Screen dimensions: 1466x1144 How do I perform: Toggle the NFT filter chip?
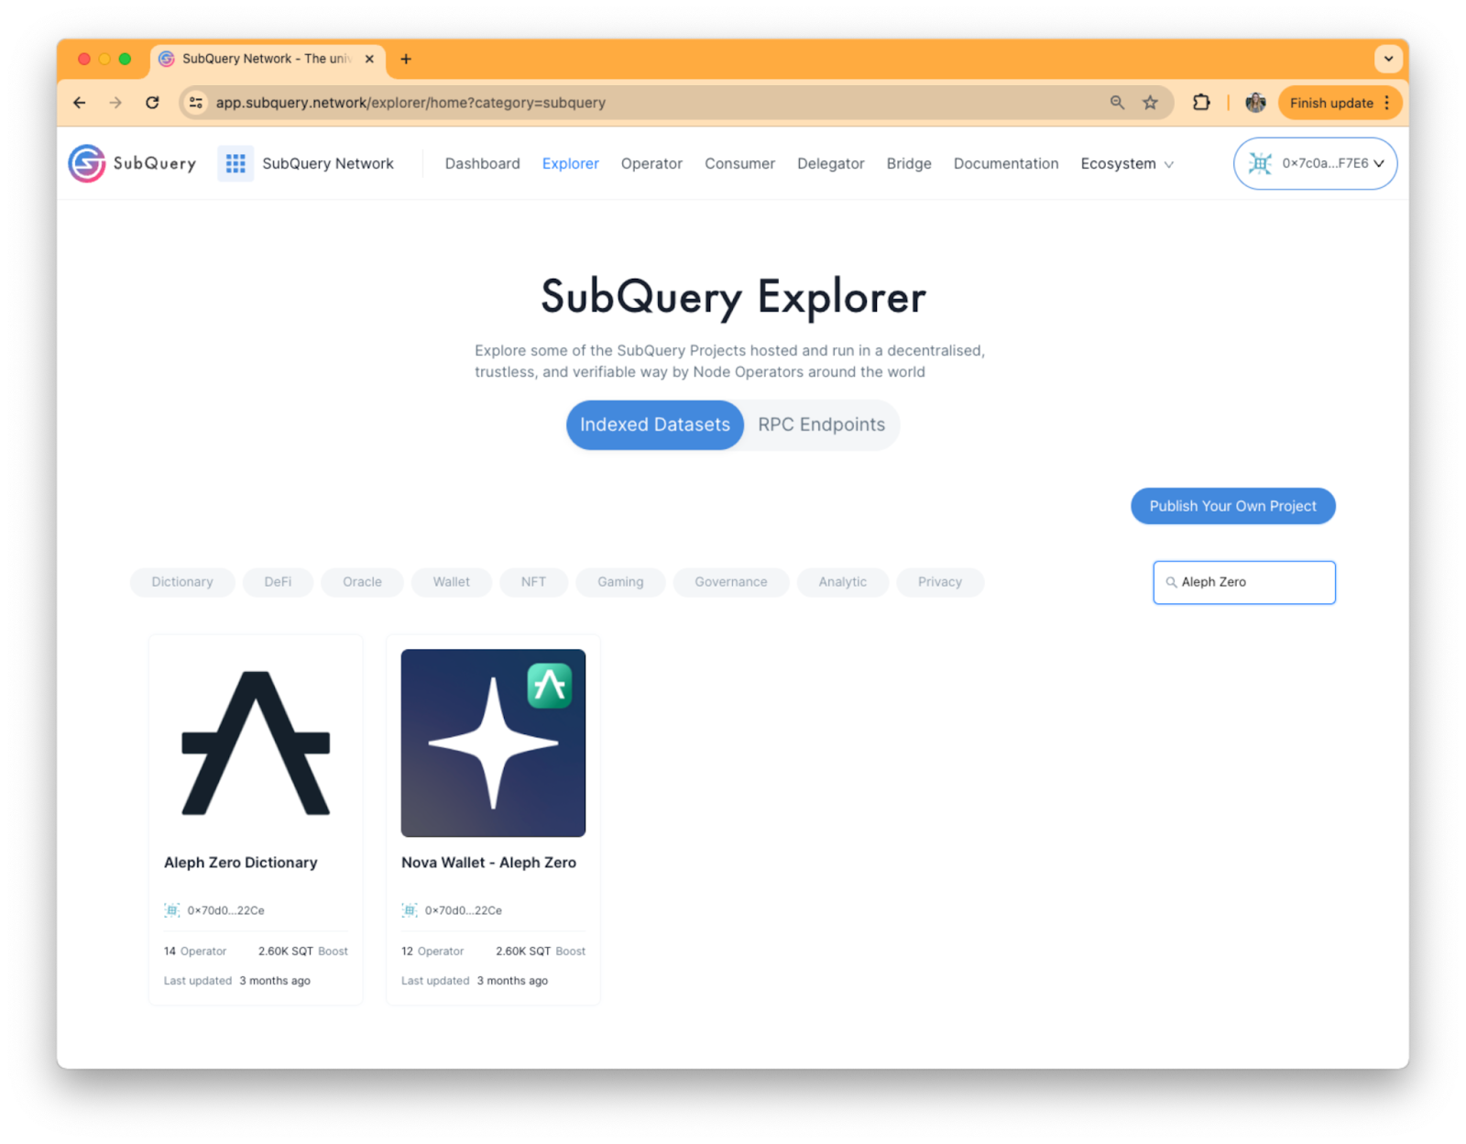tap(533, 582)
